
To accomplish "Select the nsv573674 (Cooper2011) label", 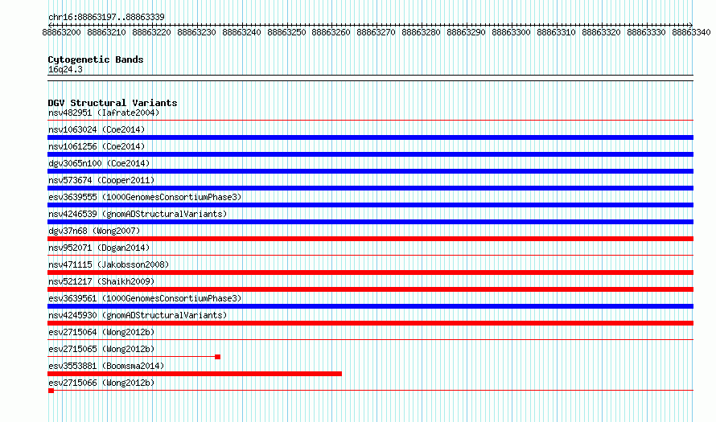I will (x=101, y=180).
